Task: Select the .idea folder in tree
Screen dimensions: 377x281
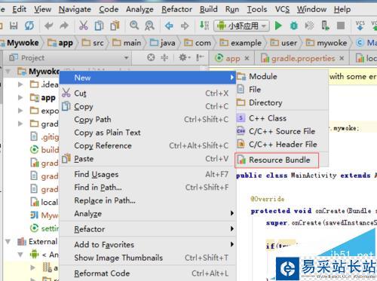Action: click(x=44, y=84)
